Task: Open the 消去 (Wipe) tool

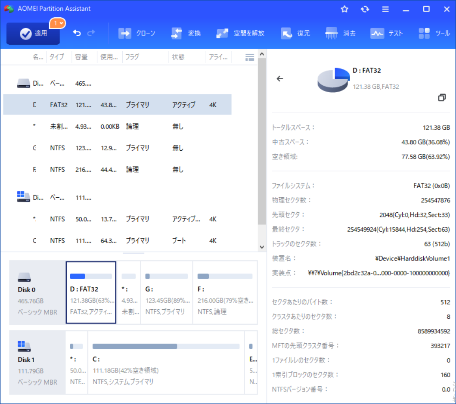Action: [341, 34]
